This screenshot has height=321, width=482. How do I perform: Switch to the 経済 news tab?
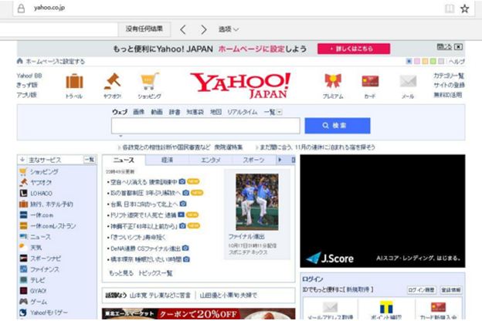click(167, 160)
